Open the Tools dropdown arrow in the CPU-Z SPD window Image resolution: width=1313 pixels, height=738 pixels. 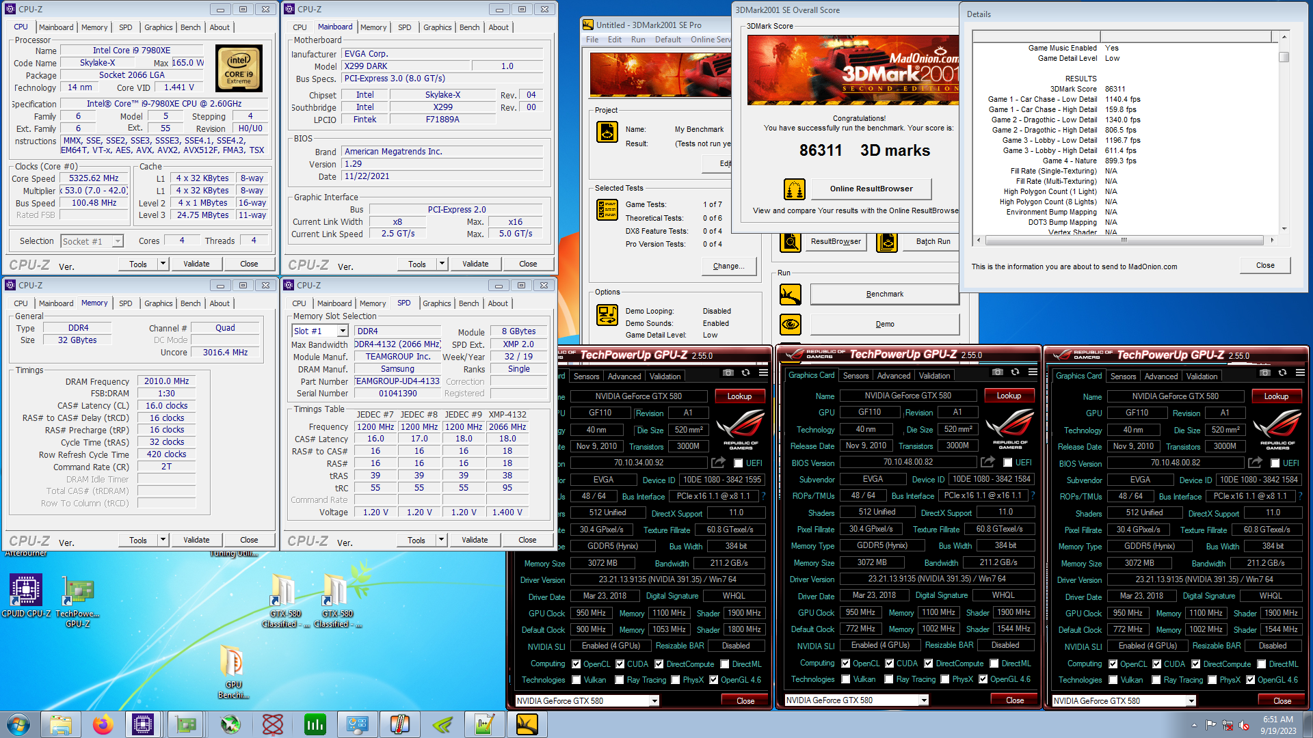pos(441,540)
